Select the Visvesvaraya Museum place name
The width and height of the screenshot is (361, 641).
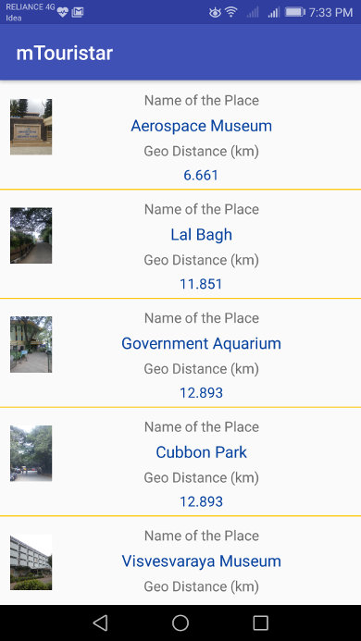click(x=202, y=561)
